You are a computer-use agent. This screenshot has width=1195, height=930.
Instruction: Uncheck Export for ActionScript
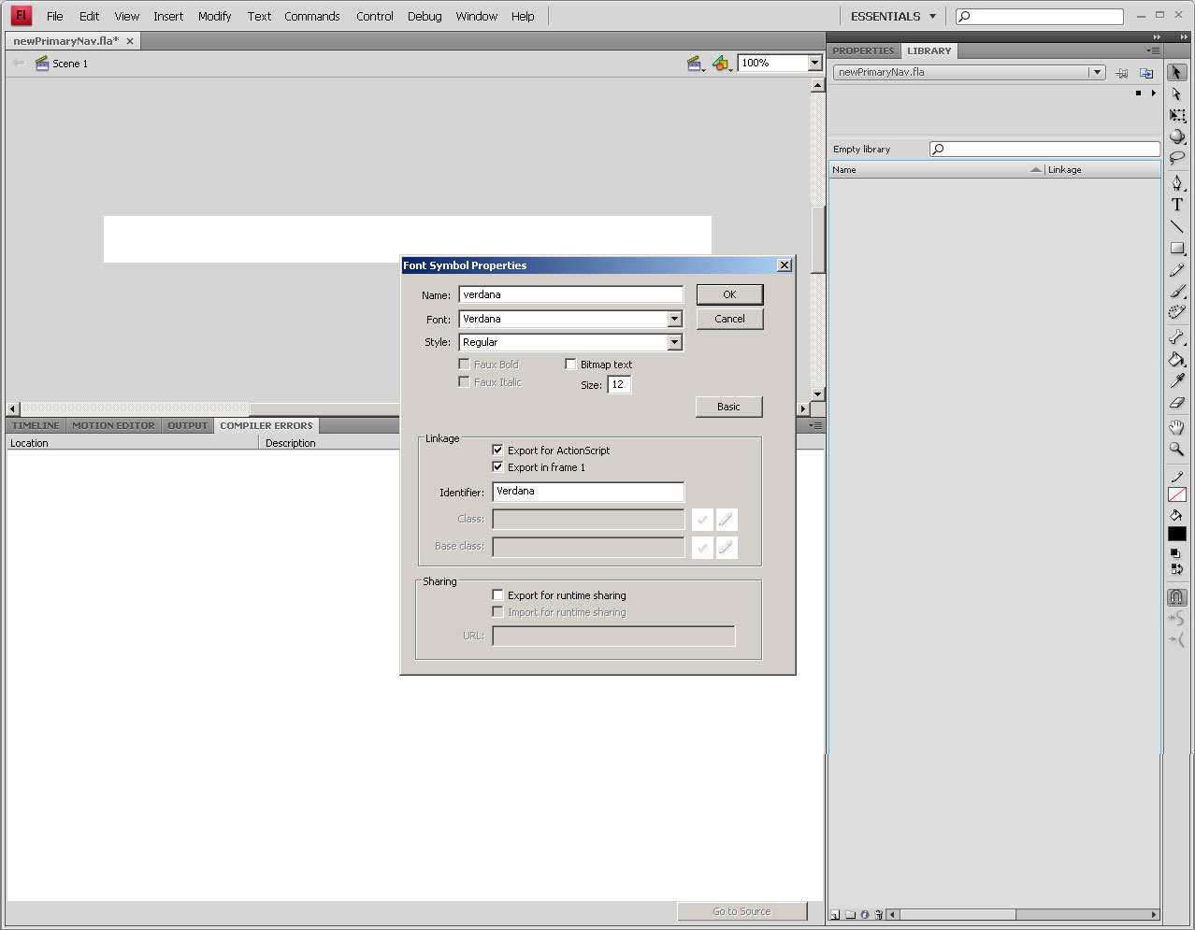tap(497, 450)
